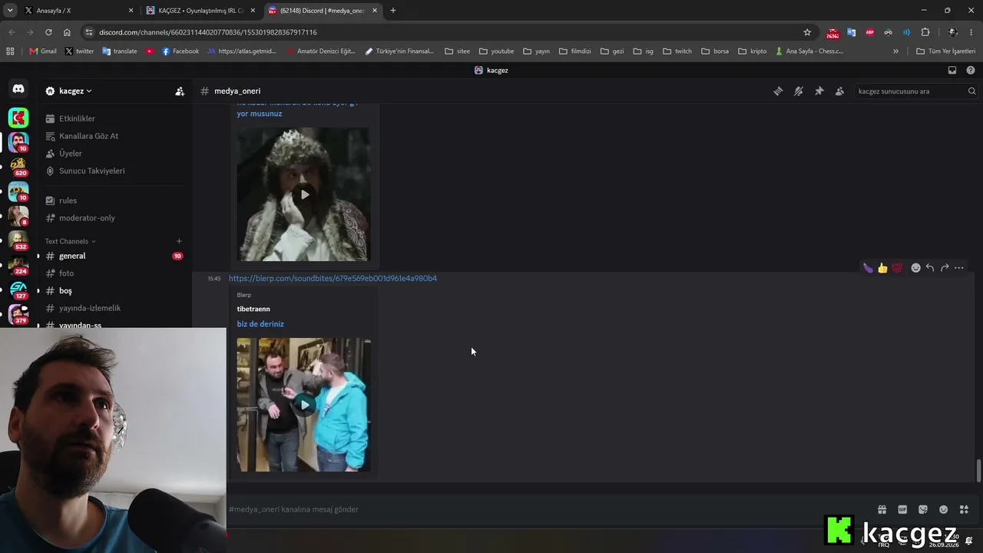Forward the message with forward arrow
The height and width of the screenshot is (553, 983).
[945, 268]
